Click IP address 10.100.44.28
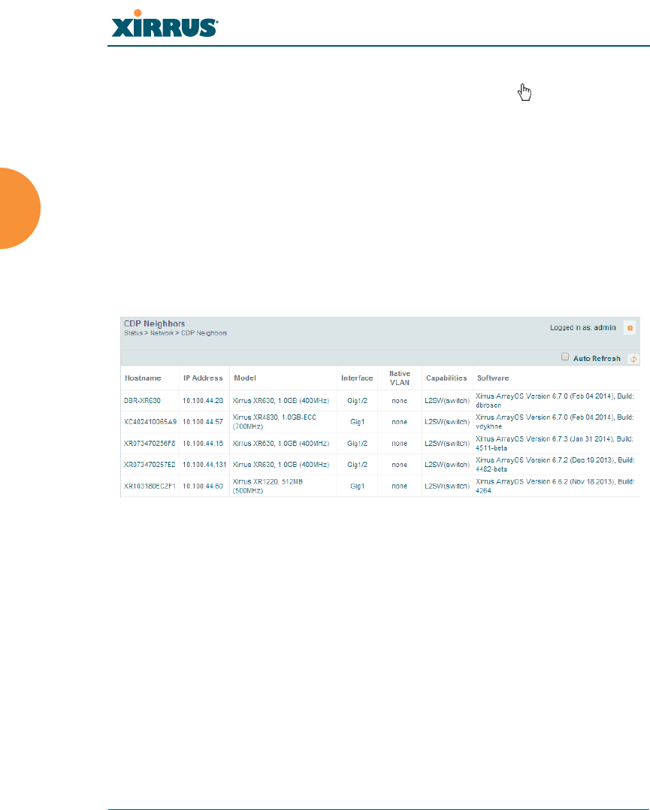 203,401
